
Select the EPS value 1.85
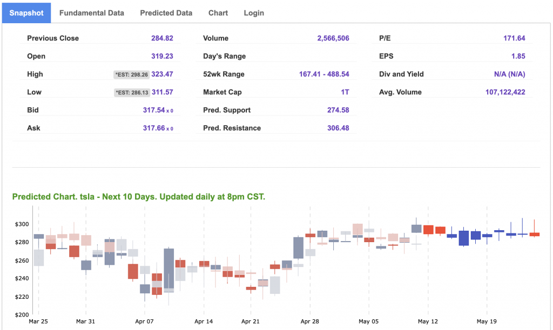tap(518, 56)
